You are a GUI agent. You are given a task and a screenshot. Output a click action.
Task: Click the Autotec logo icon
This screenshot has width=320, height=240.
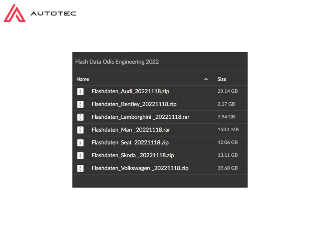(15, 13)
